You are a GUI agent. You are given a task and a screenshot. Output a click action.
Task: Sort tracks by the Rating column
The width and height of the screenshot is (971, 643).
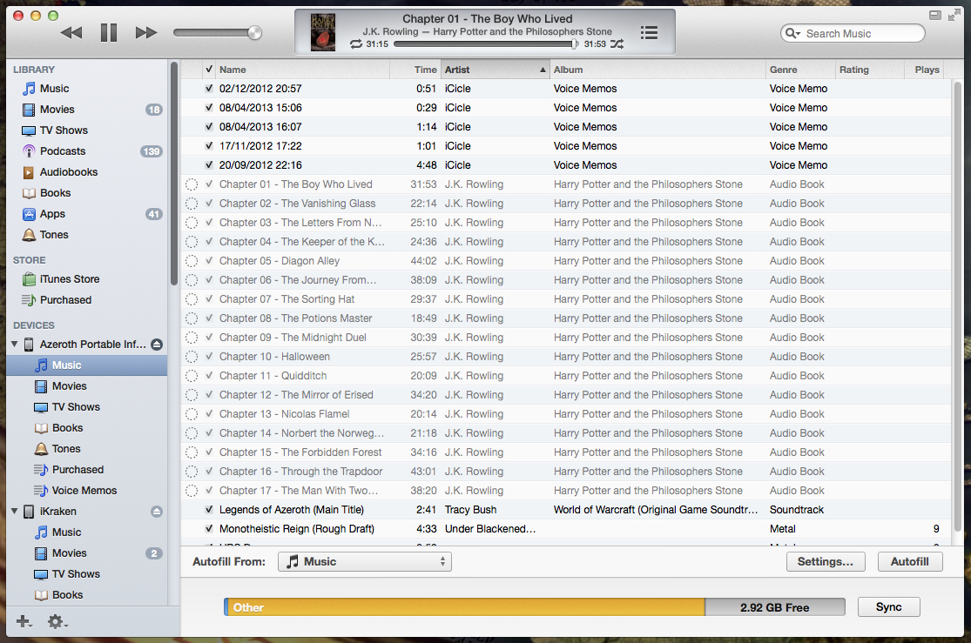click(x=869, y=70)
